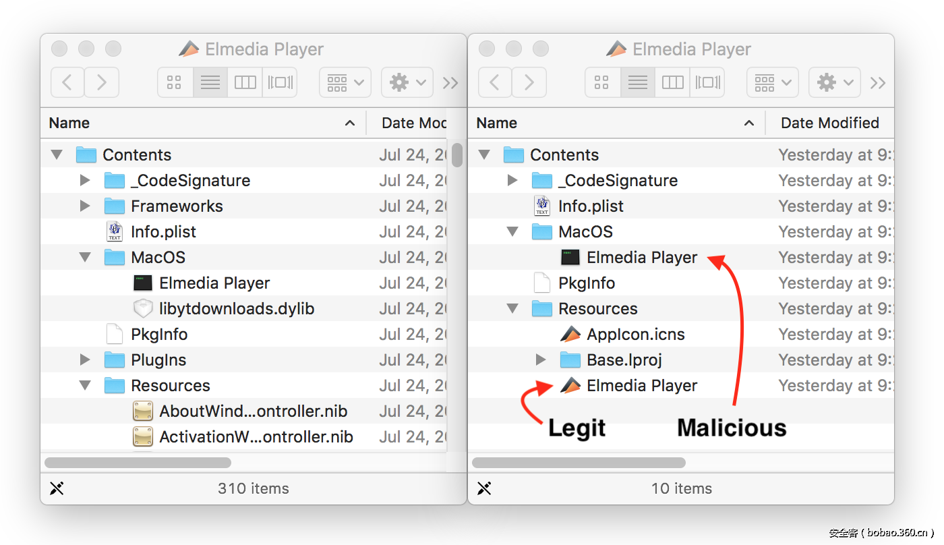The height and width of the screenshot is (545, 944).
Task: Expand the Frameworks folder triangle
Action: pos(85,206)
